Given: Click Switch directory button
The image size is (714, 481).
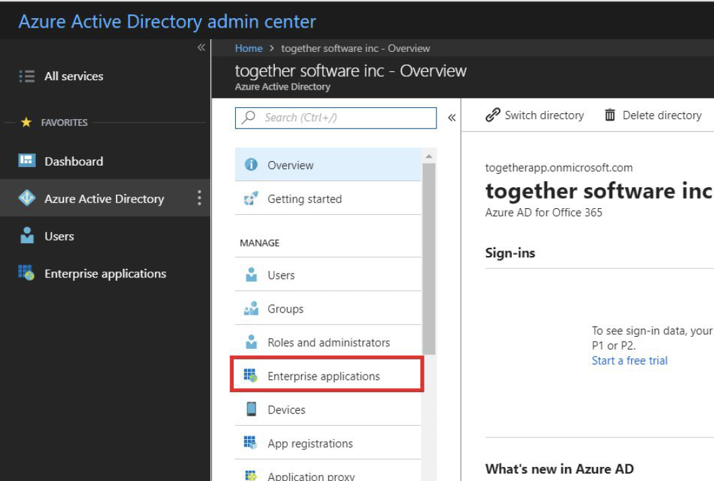Looking at the screenshot, I should (x=535, y=115).
